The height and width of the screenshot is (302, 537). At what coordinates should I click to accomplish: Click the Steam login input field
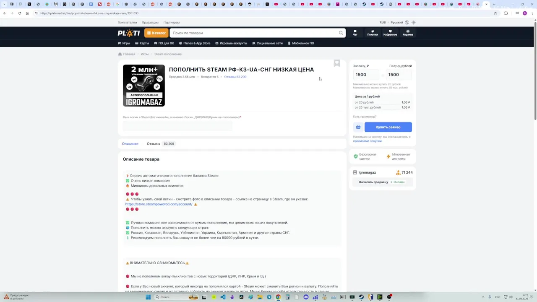click(x=177, y=126)
